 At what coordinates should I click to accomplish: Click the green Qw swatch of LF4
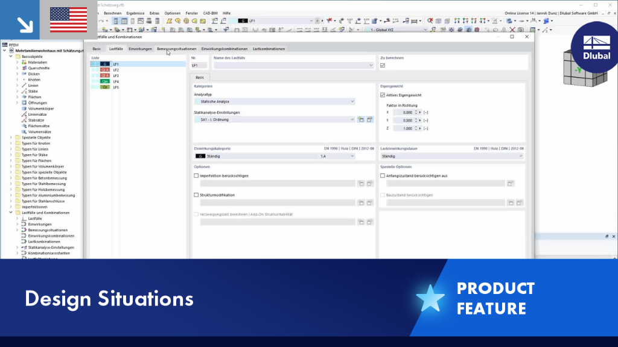pos(105,81)
